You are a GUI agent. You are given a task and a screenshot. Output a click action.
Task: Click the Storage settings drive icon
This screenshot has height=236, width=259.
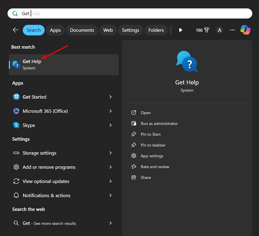click(16, 153)
